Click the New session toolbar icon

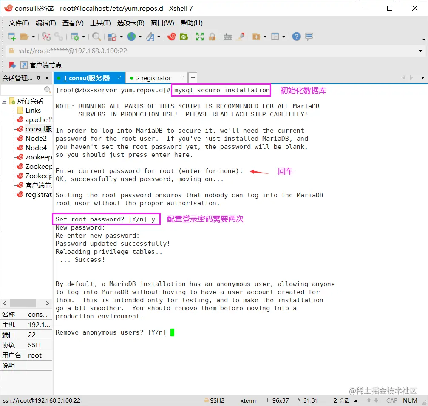pos(11,36)
